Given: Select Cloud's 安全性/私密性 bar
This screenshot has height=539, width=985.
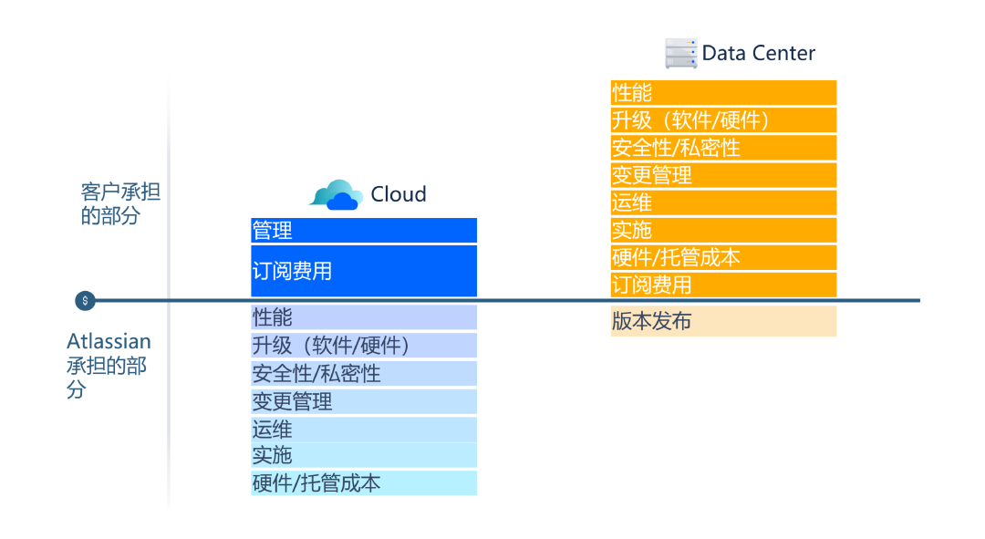Looking at the screenshot, I should 364,373.
